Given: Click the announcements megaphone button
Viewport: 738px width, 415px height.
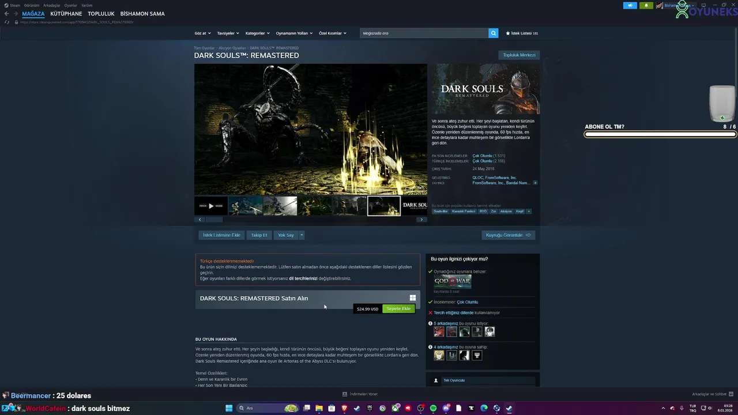Looking at the screenshot, I should (630, 5).
